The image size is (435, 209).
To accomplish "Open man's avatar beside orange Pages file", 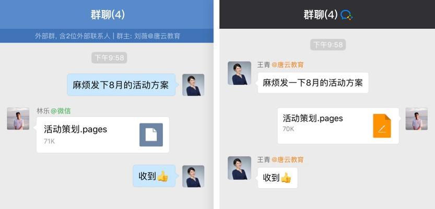I will click(x=416, y=119).
